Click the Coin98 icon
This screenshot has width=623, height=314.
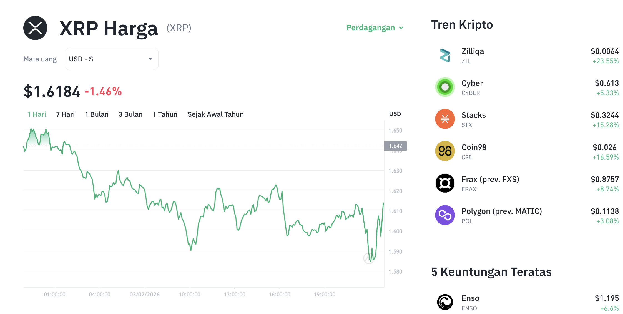pyautogui.click(x=445, y=151)
